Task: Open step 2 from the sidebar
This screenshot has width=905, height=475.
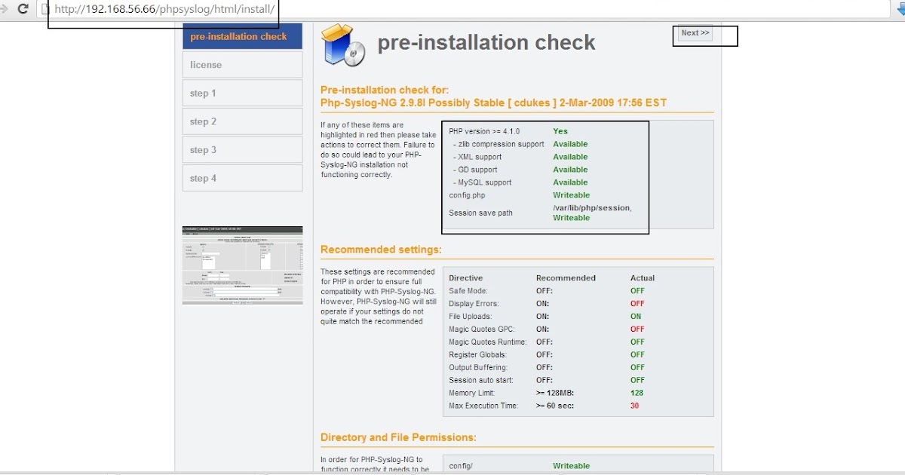Action: pyautogui.click(x=241, y=121)
